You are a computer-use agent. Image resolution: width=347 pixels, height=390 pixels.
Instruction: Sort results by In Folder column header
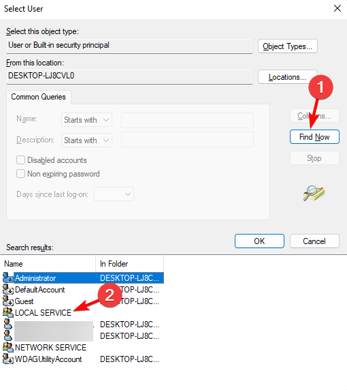point(129,264)
